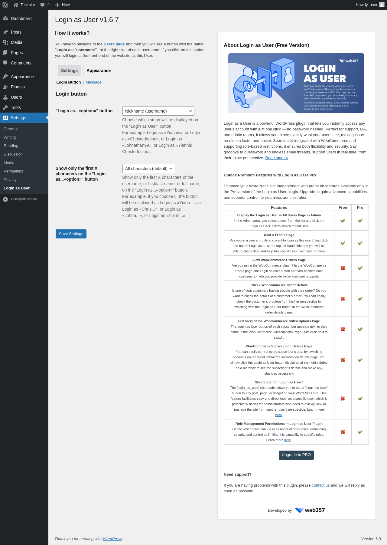
Task: Click the User's Profile Page feature title
Action: (279, 235)
